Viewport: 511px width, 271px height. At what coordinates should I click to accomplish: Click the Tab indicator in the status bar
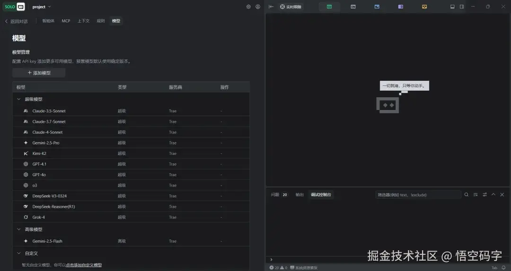click(494, 268)
